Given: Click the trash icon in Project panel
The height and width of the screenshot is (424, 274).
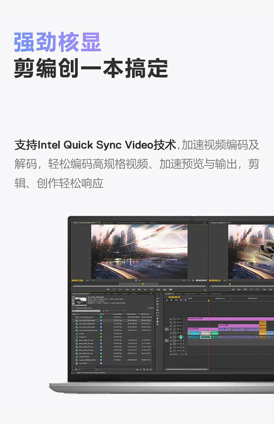Looking at the screenshot, I should pyautogui.click(x=151, y=370).
